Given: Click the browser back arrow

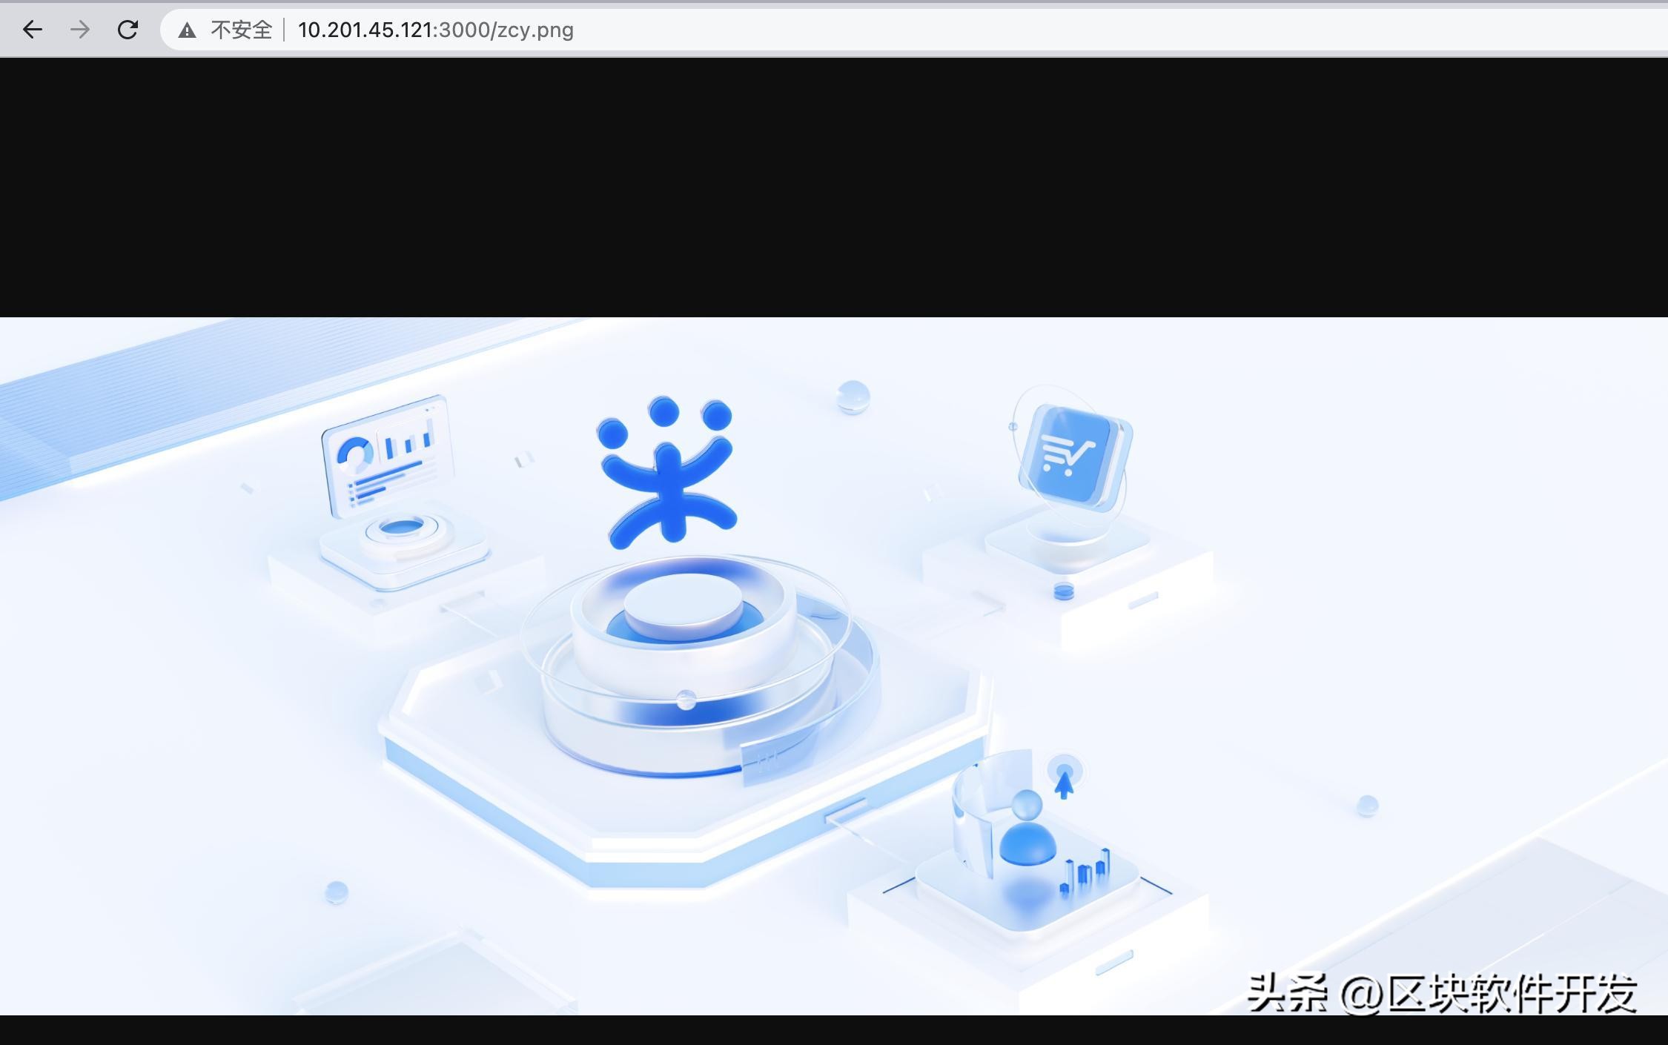Looking at the screenshot, I should tap(33, 30).
